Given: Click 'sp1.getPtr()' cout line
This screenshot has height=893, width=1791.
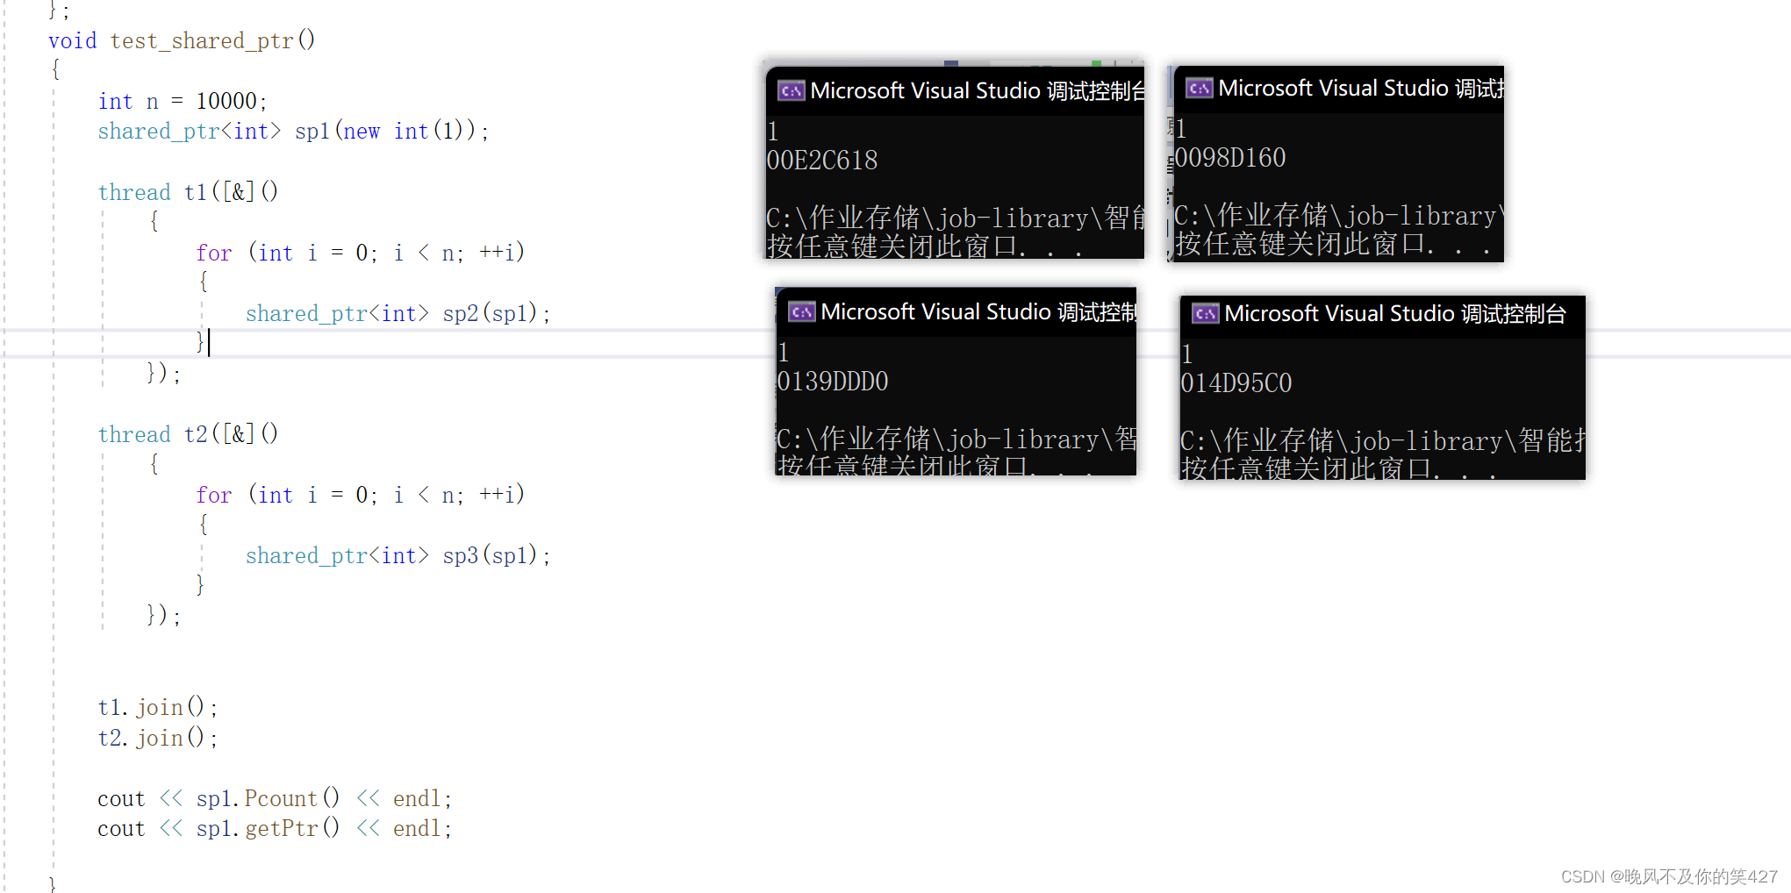Looking at the screenshot, I should 275,829.
